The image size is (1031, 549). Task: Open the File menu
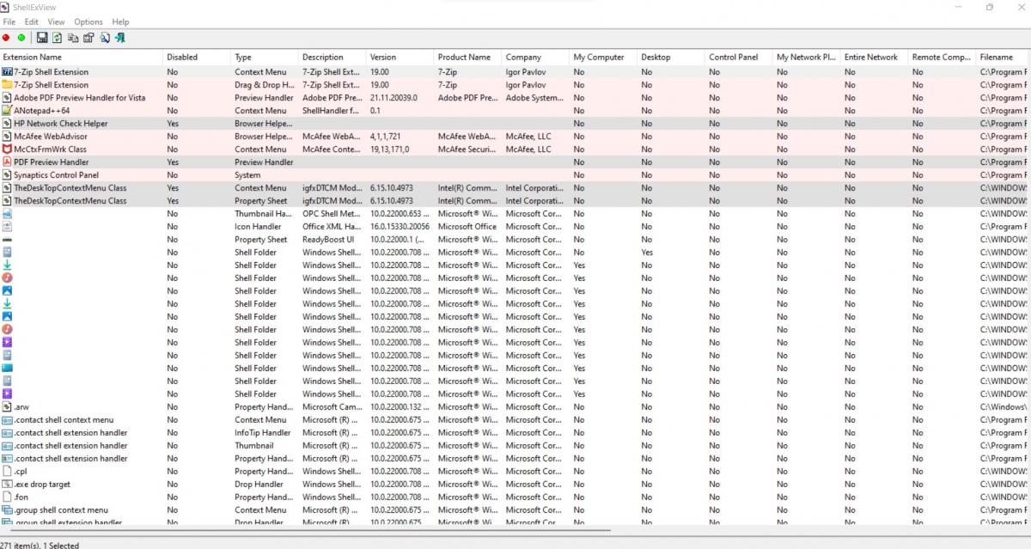9,21
